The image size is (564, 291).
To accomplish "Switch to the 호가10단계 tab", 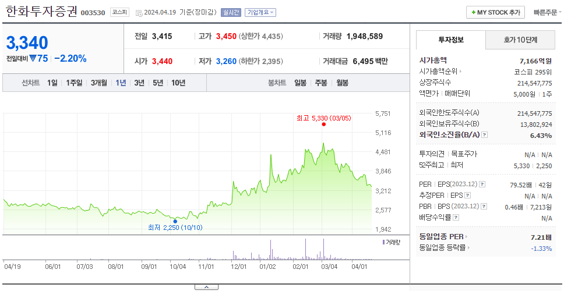I will point(520,40).
